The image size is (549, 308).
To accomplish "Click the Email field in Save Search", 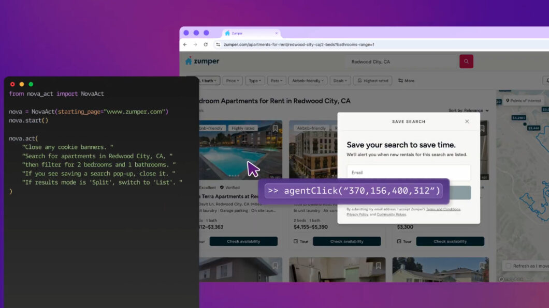I will (x=409, y=173).
